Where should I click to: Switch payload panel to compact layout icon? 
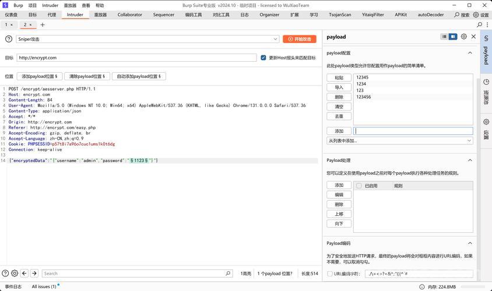click(x=444, y=37)
